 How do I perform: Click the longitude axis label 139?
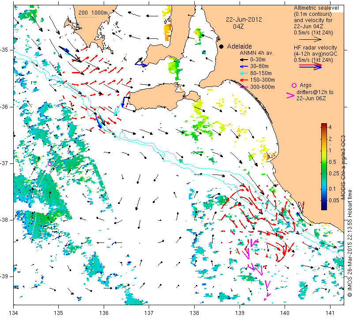(240, 313)
